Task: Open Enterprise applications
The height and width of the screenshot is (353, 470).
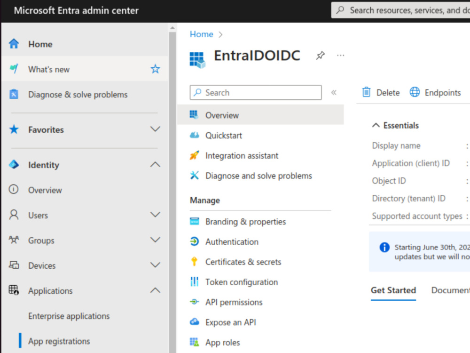Action: [69, 316]
